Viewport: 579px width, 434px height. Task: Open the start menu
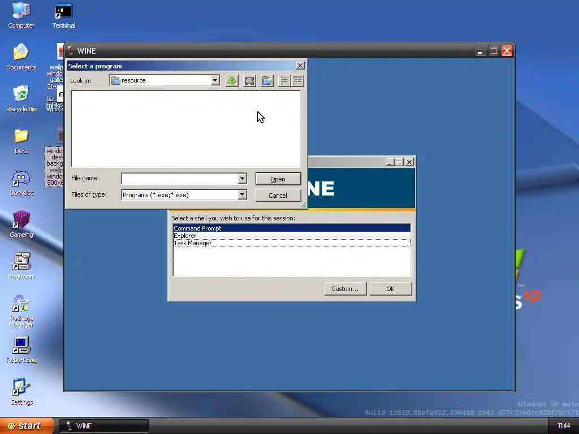coord(27,426)
